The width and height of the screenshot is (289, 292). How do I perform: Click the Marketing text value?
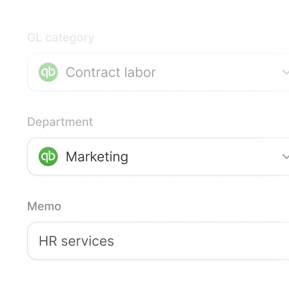97,157
